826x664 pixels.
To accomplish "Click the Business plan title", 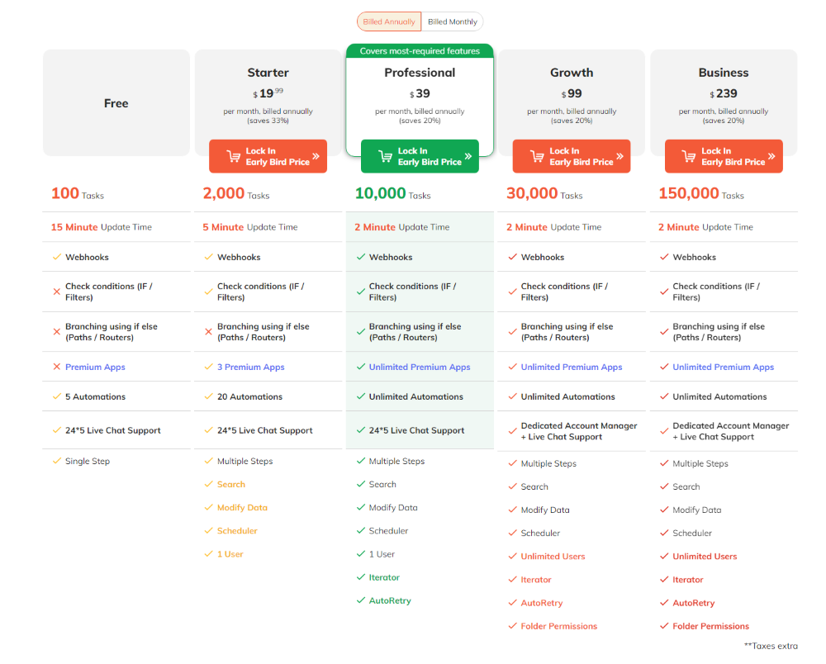I will coord(724,73).
